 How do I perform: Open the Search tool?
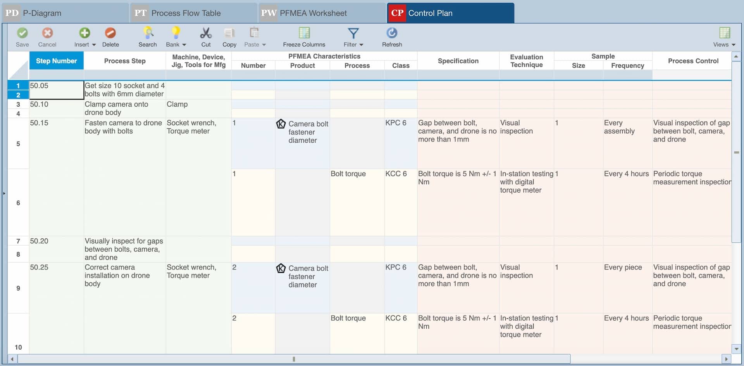click(147, 37)
